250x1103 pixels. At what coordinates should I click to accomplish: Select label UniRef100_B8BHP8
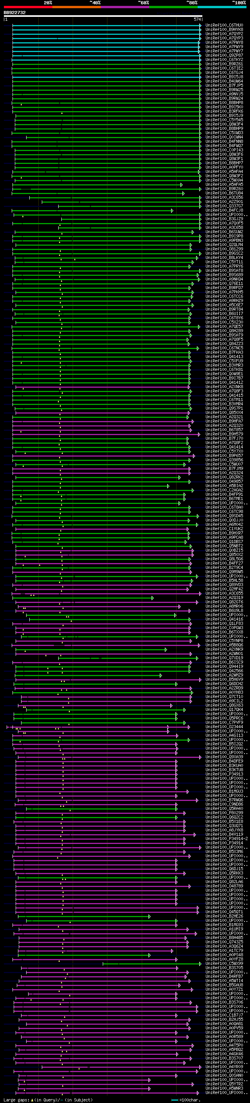(x=224, y=103)
